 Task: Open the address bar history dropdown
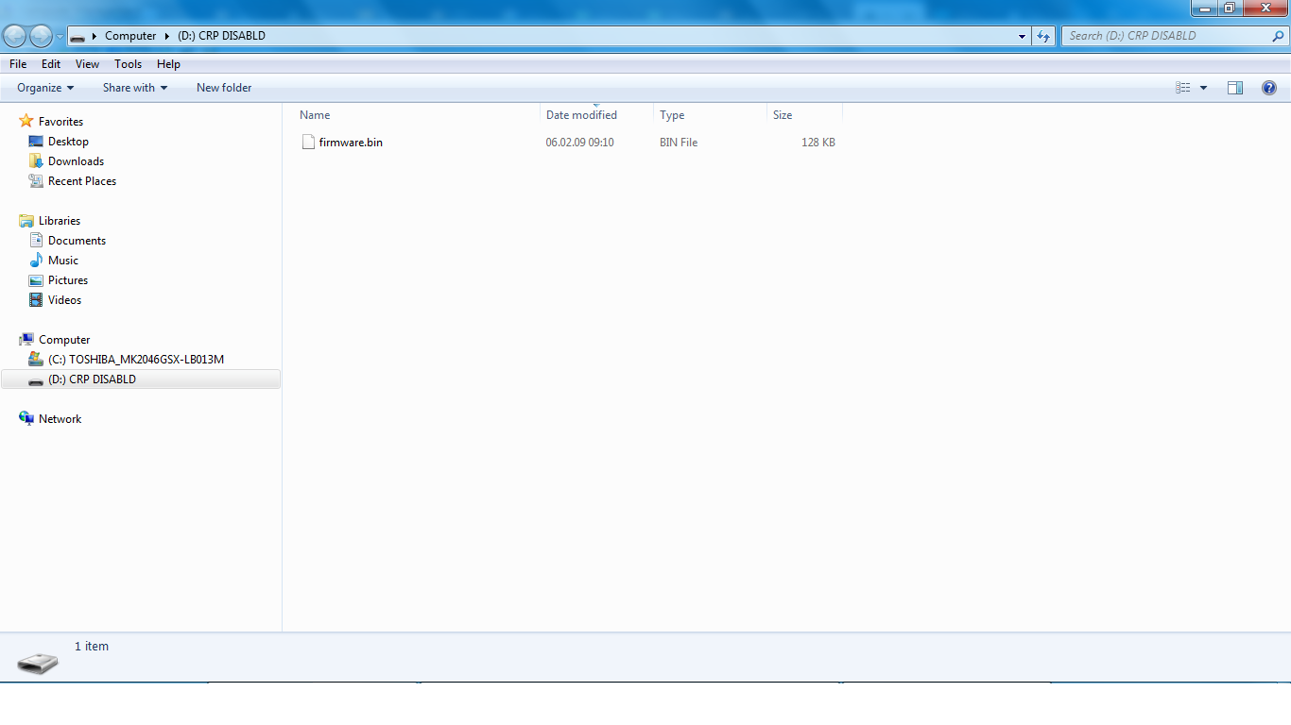coord(1023,36)
